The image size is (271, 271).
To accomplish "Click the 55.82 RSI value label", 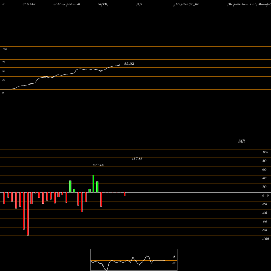I will pyautogui.click(x=129, y=63).
